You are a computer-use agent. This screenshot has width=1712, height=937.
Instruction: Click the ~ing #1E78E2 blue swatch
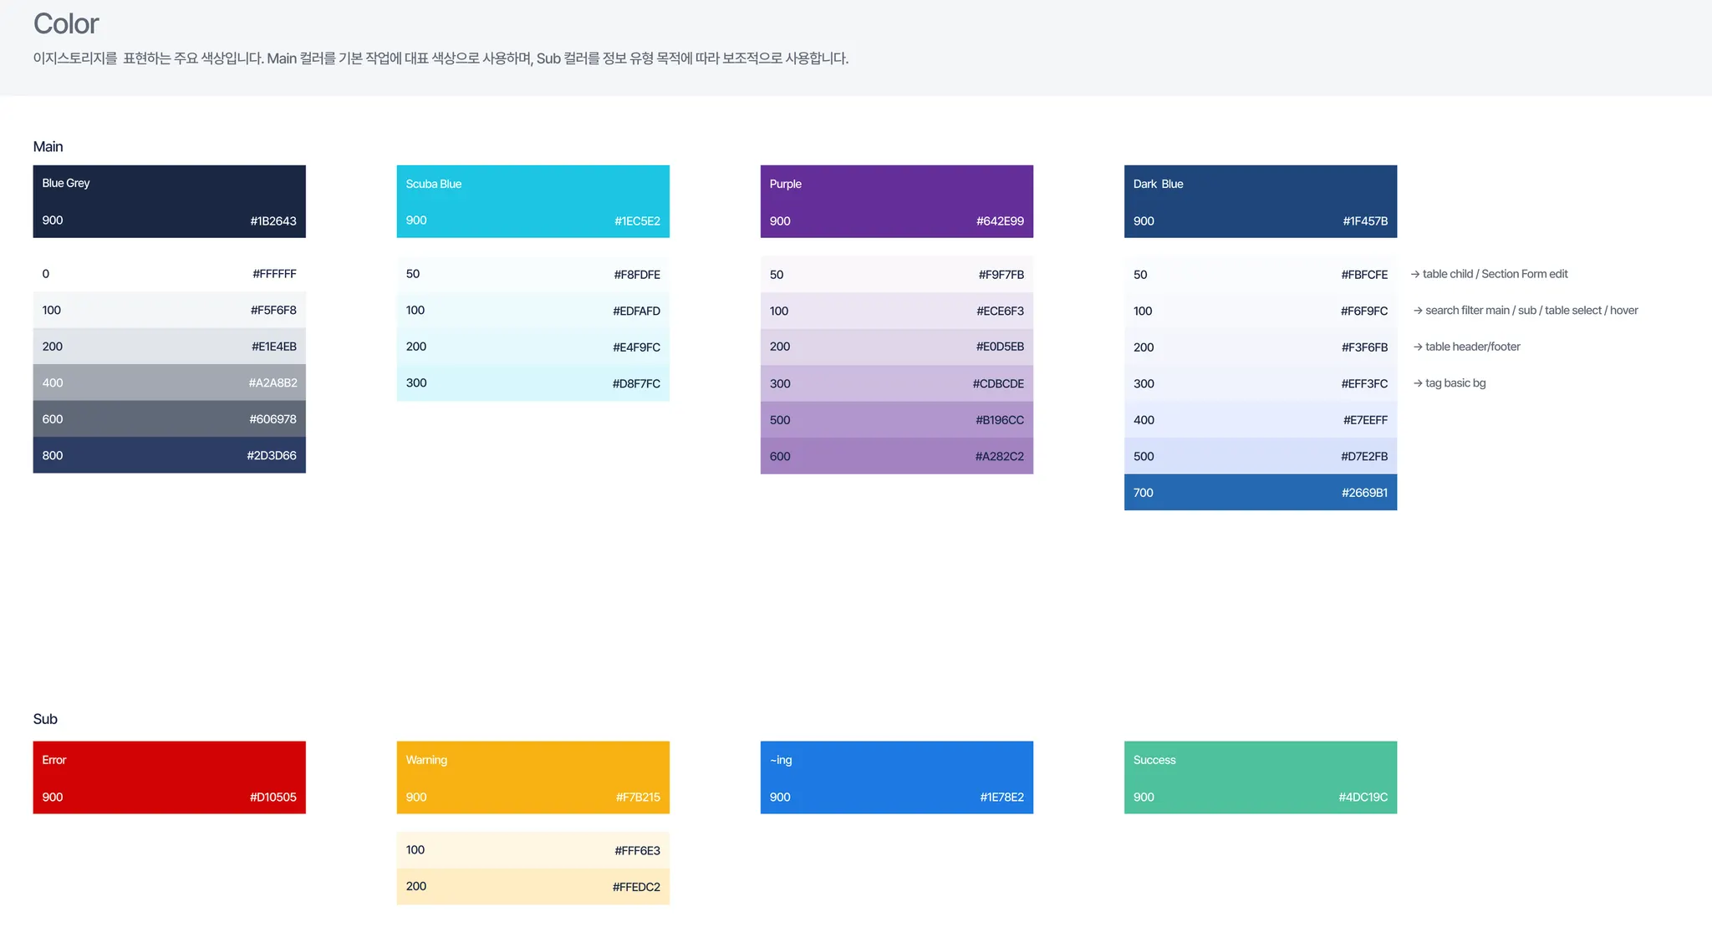click(x=896, y=777)
